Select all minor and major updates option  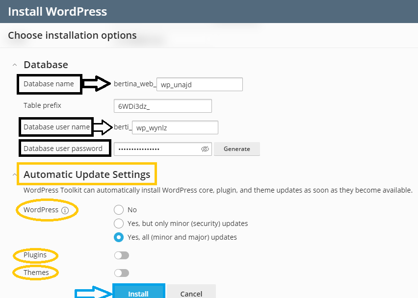tap(119, 237)
